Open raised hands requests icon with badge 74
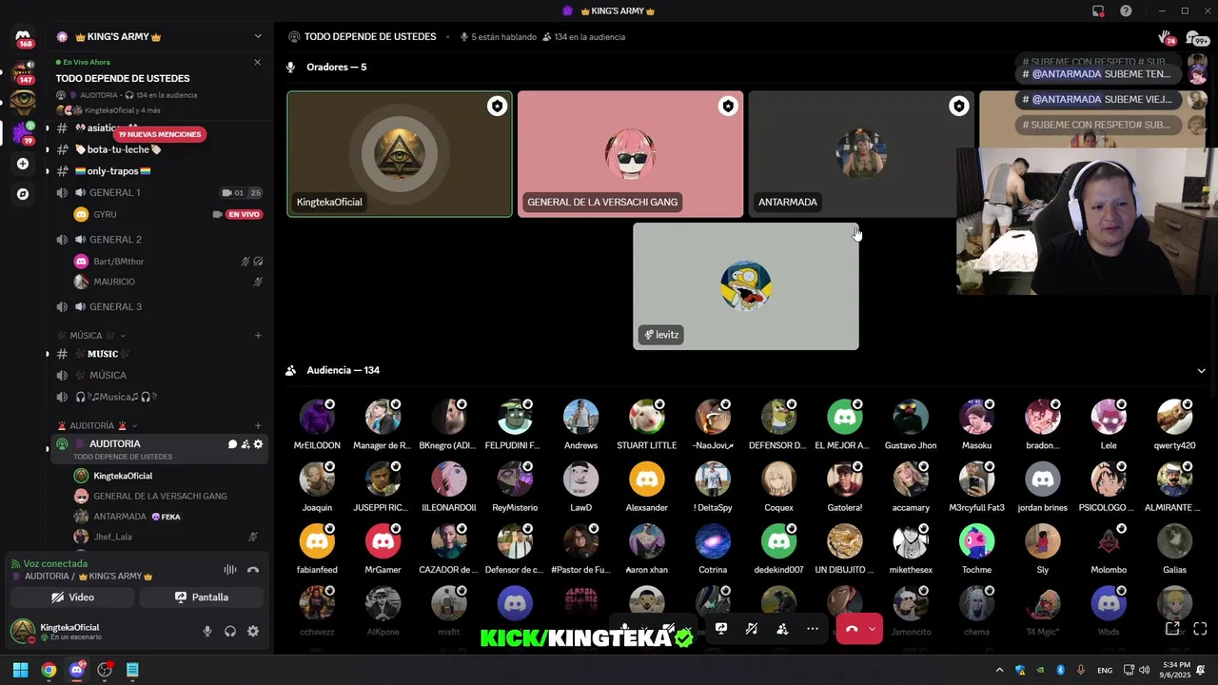1218x685 pixels. [1167, 37]
